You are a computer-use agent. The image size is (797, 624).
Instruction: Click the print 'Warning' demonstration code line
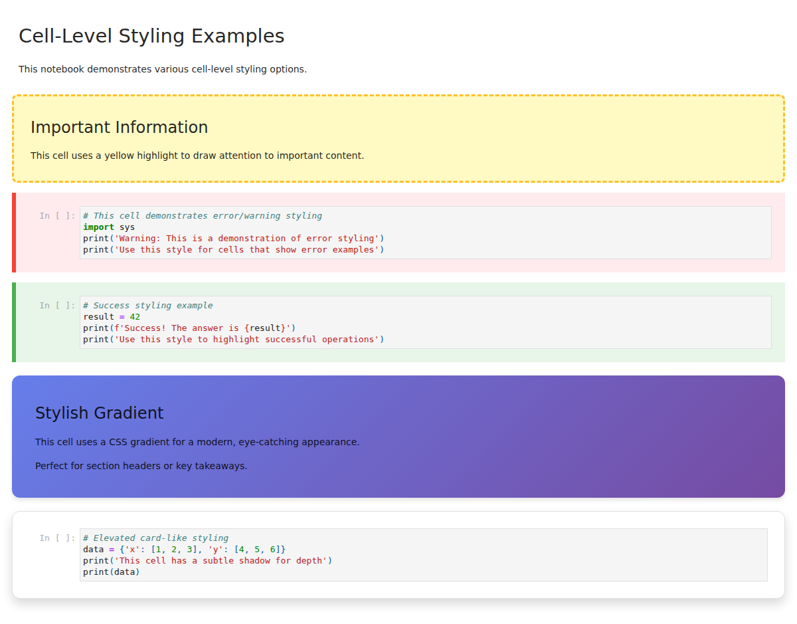233,239
